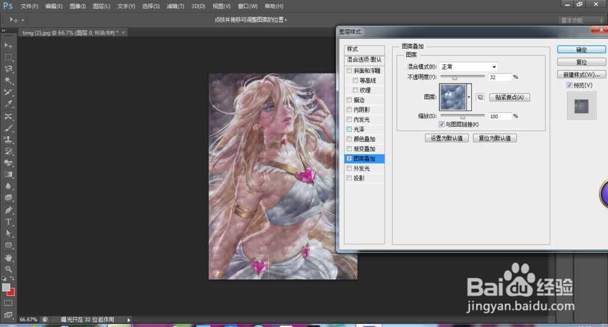Uncheck 图案叠加 checkbox
Screen dimensions: 608x327
[x=350, y=158]
